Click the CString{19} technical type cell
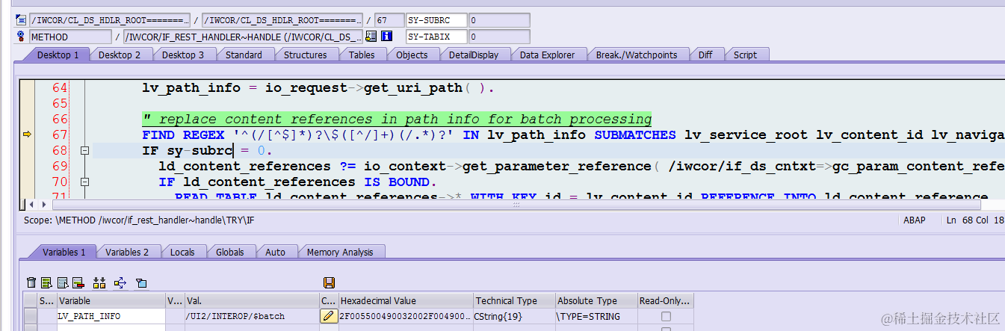The width and height of the screenshot is (1005, 331). (514, 316)
